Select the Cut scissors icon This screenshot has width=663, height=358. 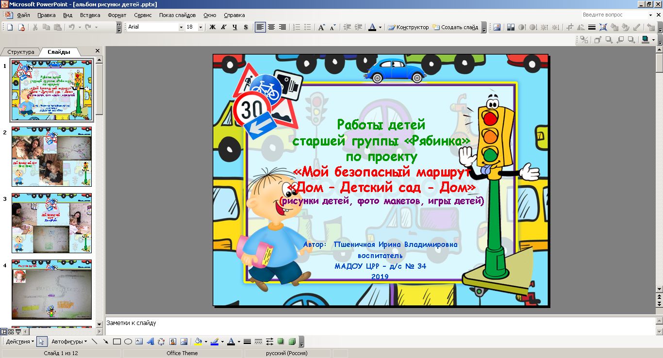[x=35, y=27]
